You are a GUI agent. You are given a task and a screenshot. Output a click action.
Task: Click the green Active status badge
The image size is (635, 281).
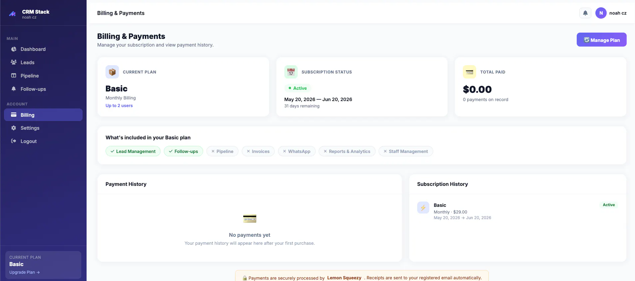[298, 88]
